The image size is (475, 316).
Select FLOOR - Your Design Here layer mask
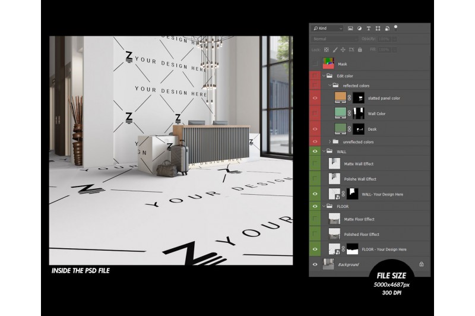point(352,249)
